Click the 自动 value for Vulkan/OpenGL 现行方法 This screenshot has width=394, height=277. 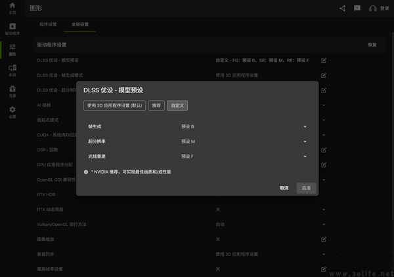click(x=220, y=225)
